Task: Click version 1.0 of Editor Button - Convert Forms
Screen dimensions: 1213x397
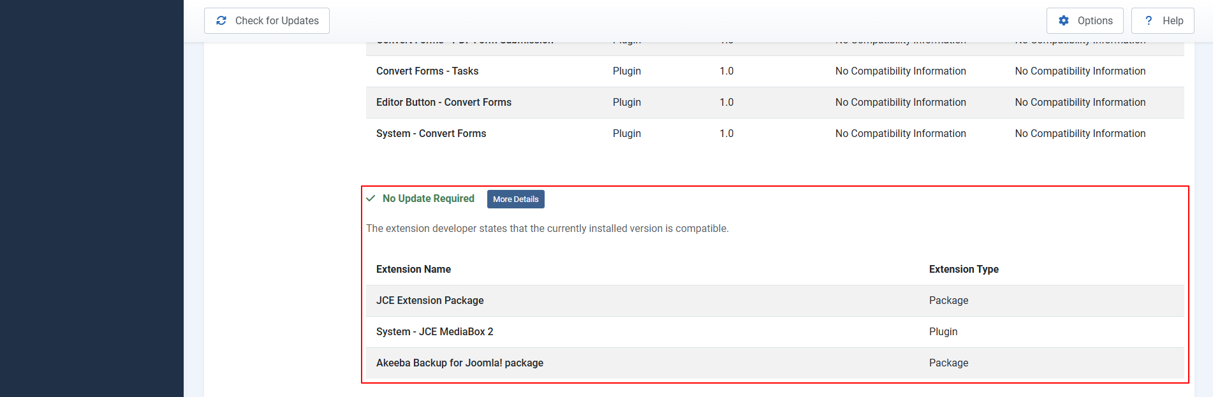Action: click(x=726, y=103)
